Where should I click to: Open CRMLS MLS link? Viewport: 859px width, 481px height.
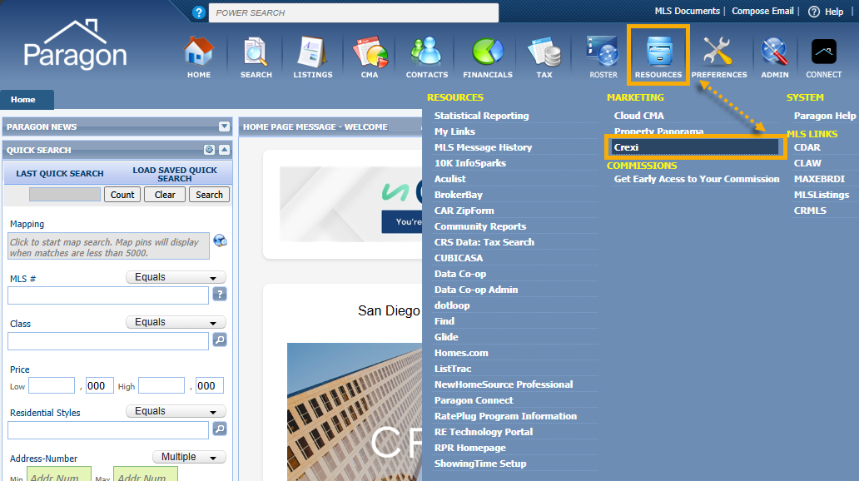point(810,211)
